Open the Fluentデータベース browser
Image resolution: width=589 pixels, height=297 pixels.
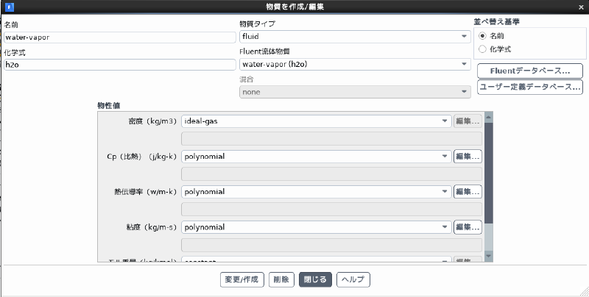tap(530, 71)
